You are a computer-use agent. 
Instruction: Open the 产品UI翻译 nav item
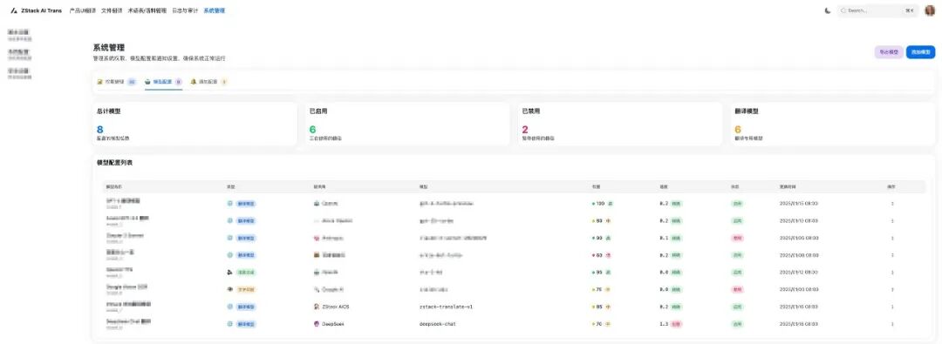point(82,10)
